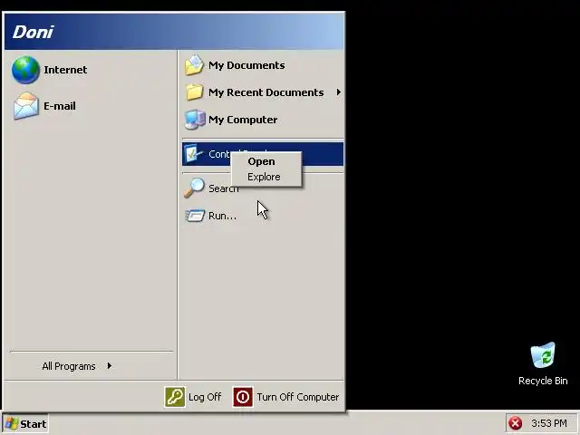
Task: Select the Internet label
Action: click(65, 70)
